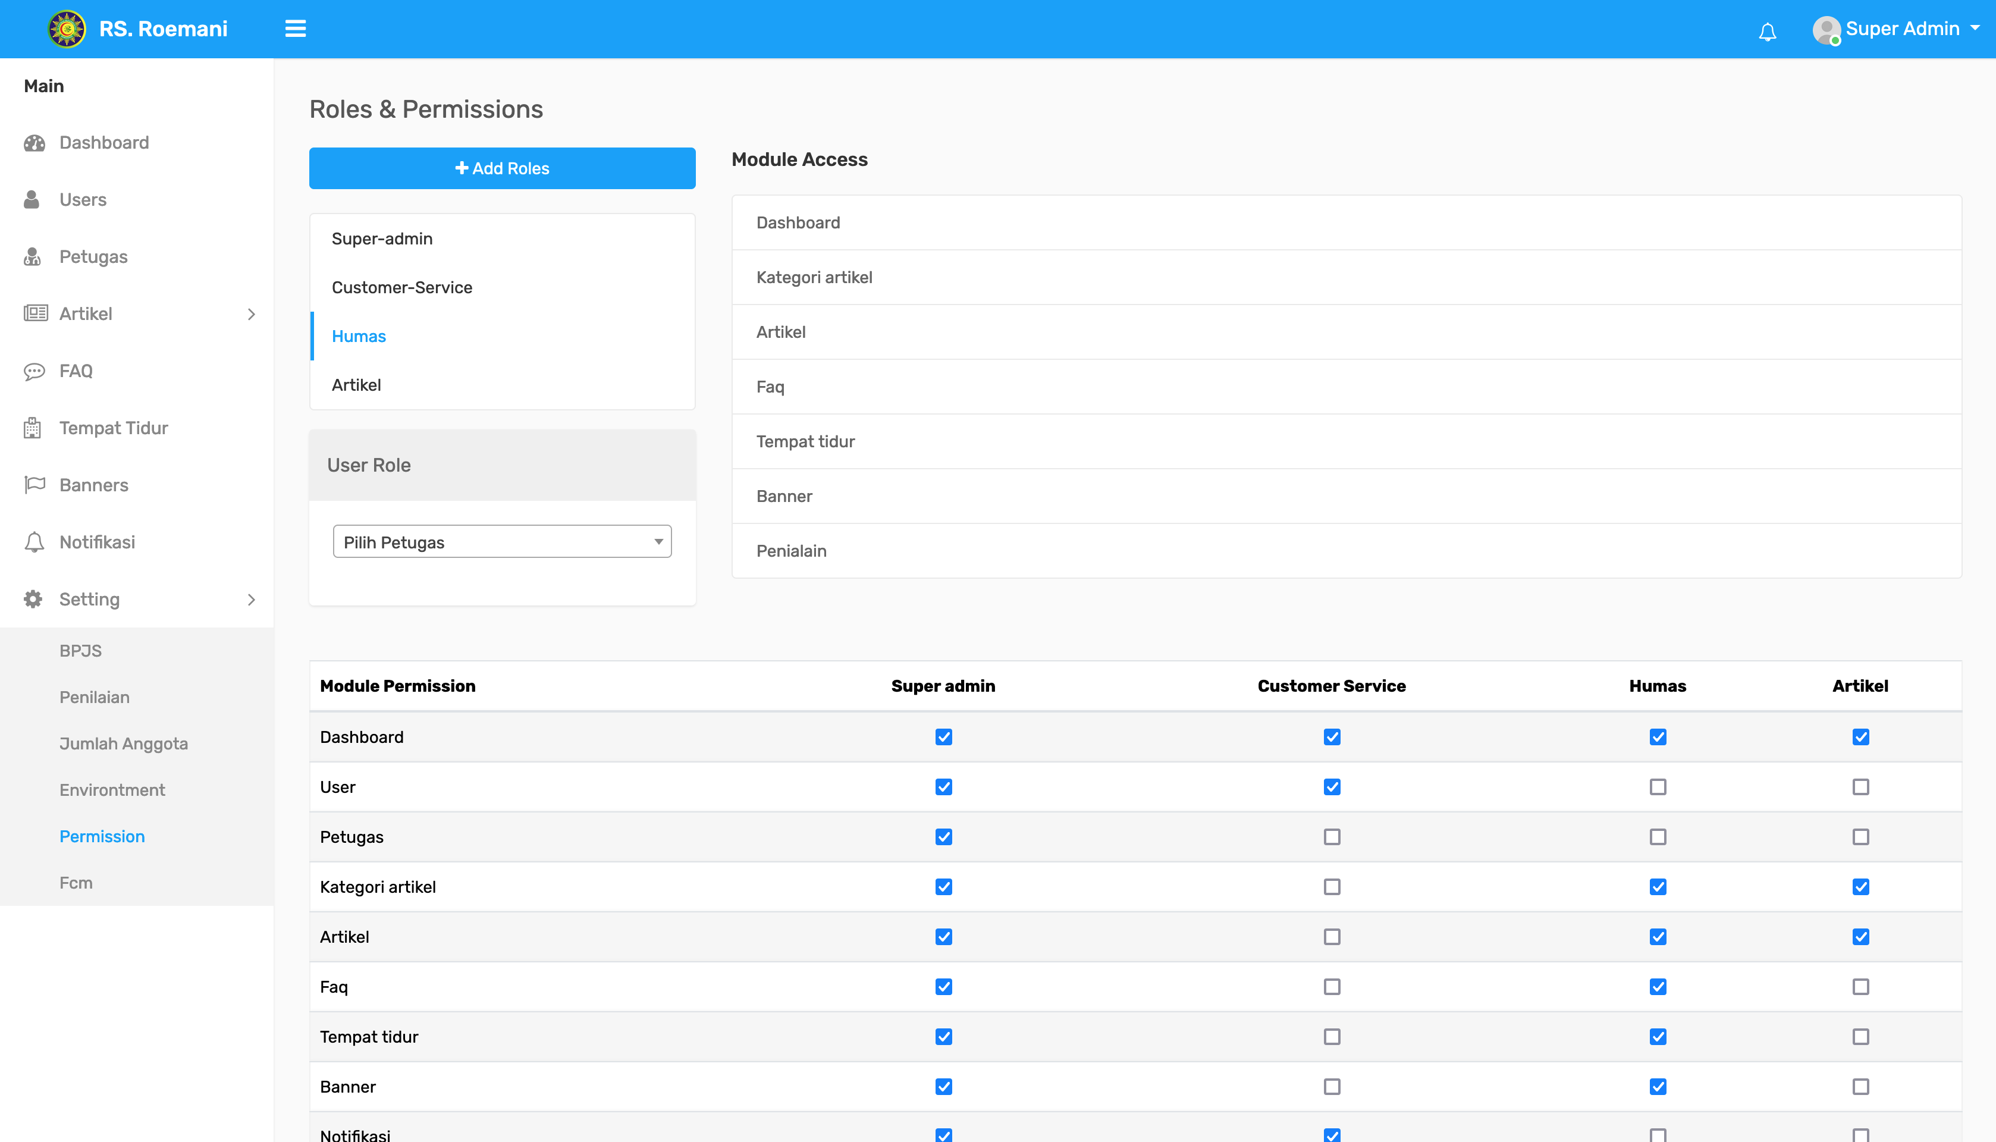This screenshot has width=1996, height=1142.
Task: Open Banners page in sidebar
Action: (x=94, y=485)
